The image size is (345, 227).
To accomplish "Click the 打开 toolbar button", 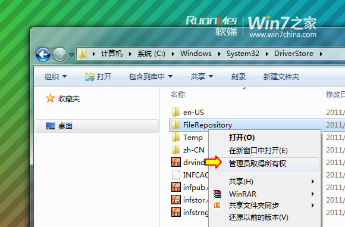I will [x=98, y=77].
